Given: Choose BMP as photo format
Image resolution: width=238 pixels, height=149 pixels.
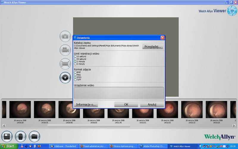Looking at the screenshot, I should (75, 72).
